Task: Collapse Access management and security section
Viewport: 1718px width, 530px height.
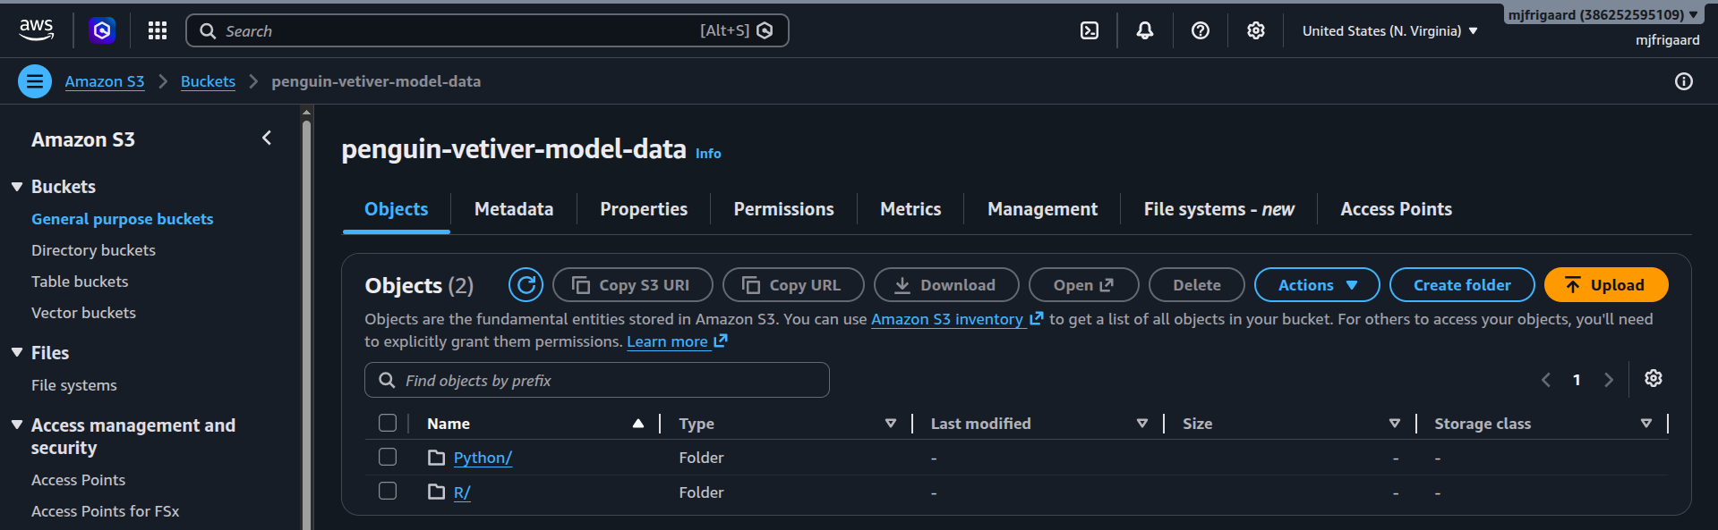Action: (17, 425)
